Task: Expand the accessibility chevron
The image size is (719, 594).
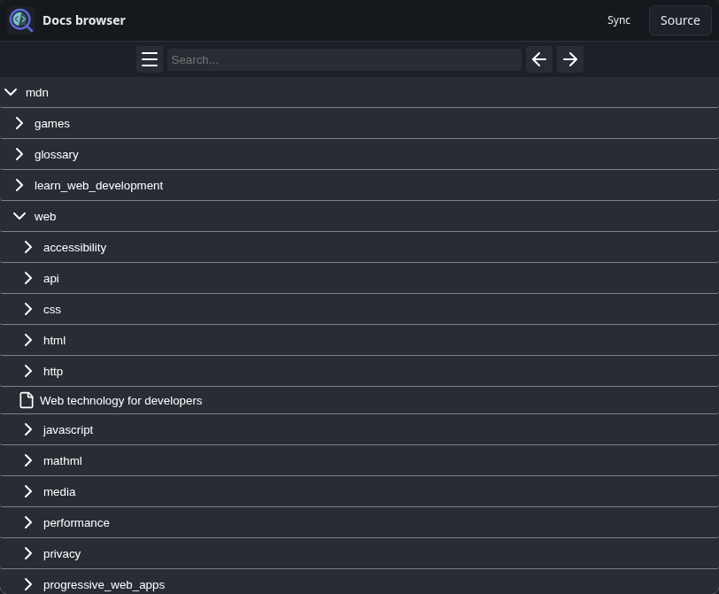Action: tap(28, 247)
